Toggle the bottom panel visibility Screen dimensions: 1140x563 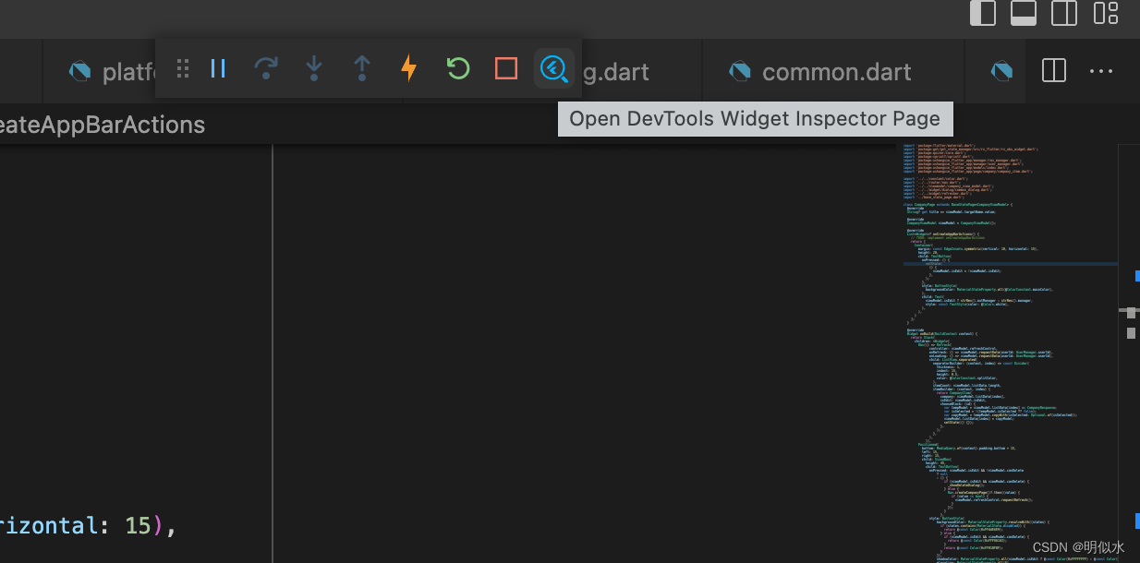1023,14
